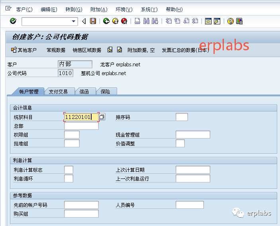Click the previous tab page icon
The image size is (280, 226).
click(x=110, y=50)
